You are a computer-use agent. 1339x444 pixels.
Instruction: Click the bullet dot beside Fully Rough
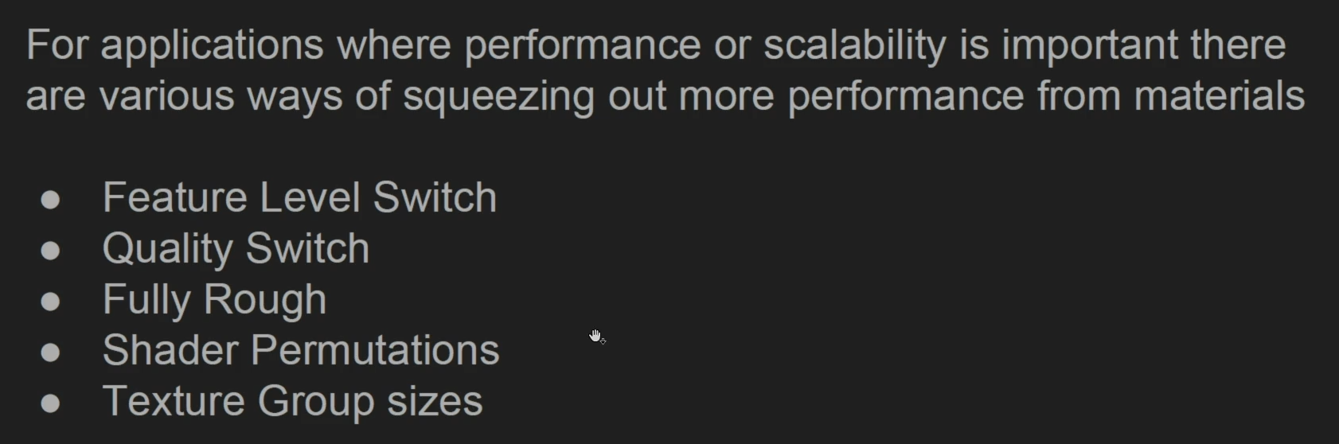click(x=50, y=302)
